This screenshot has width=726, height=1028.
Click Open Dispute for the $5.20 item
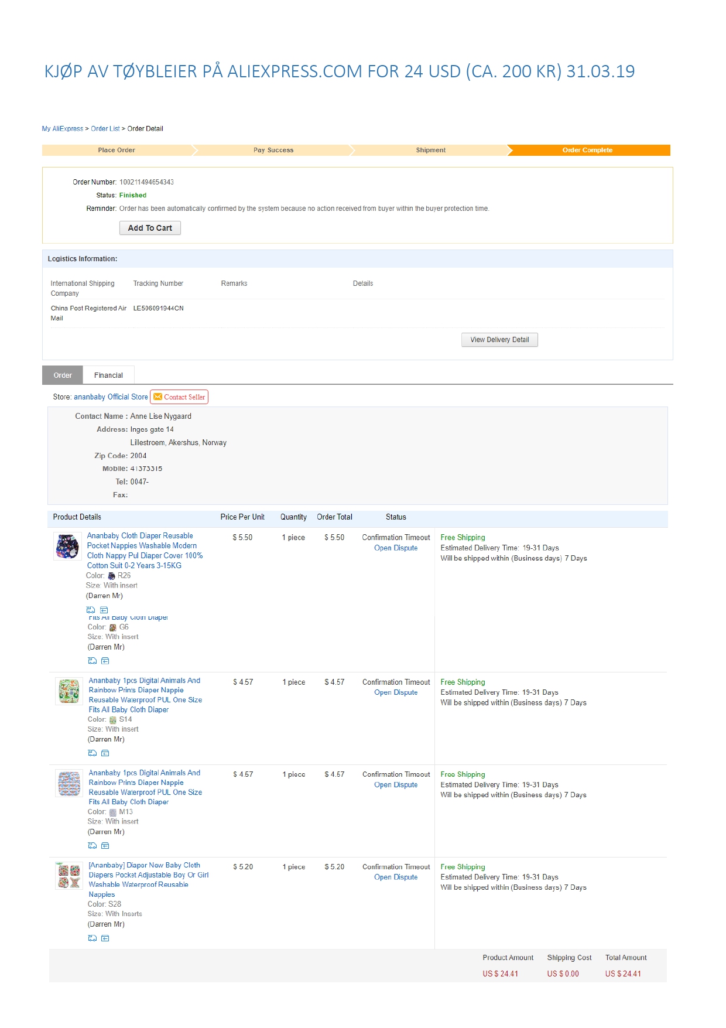[396, 877]
